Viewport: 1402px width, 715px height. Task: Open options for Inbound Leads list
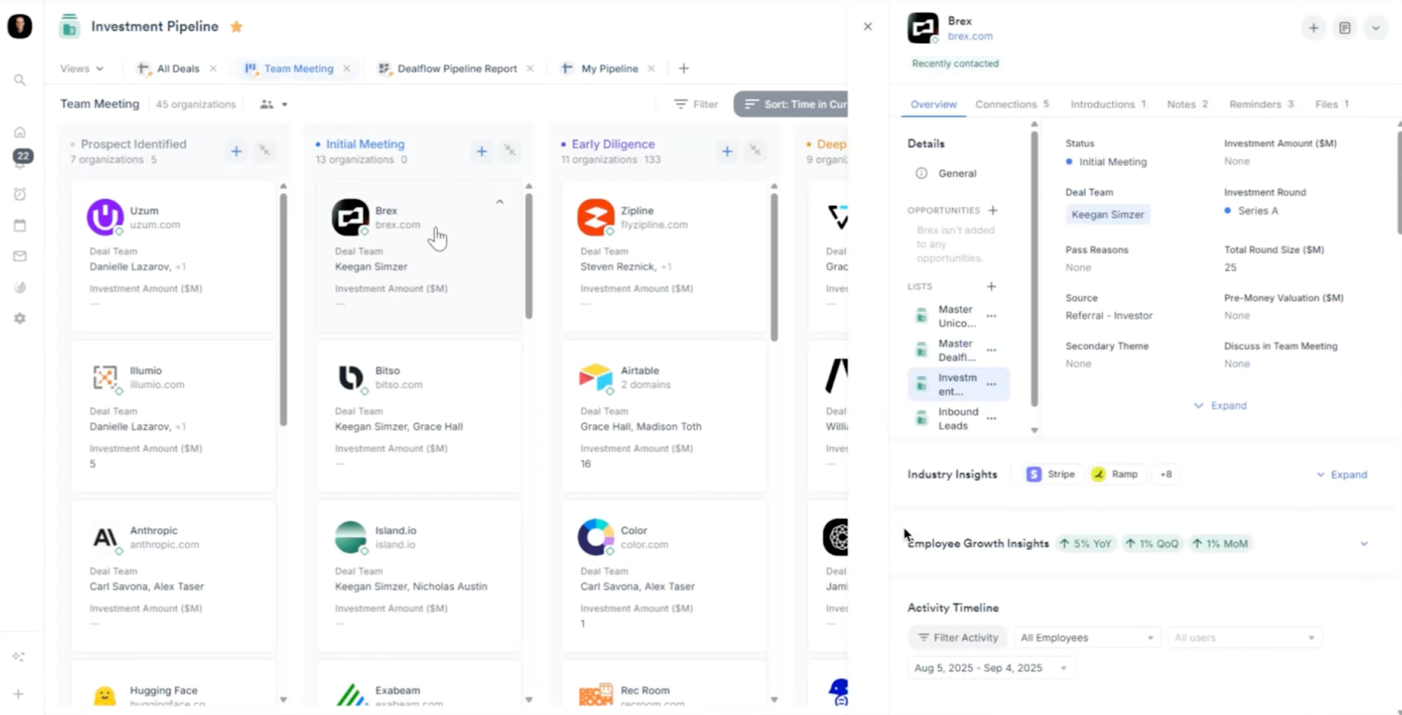tap(991, 419)
